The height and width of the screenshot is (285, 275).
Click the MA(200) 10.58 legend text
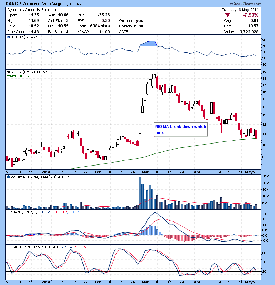(21, 76)
